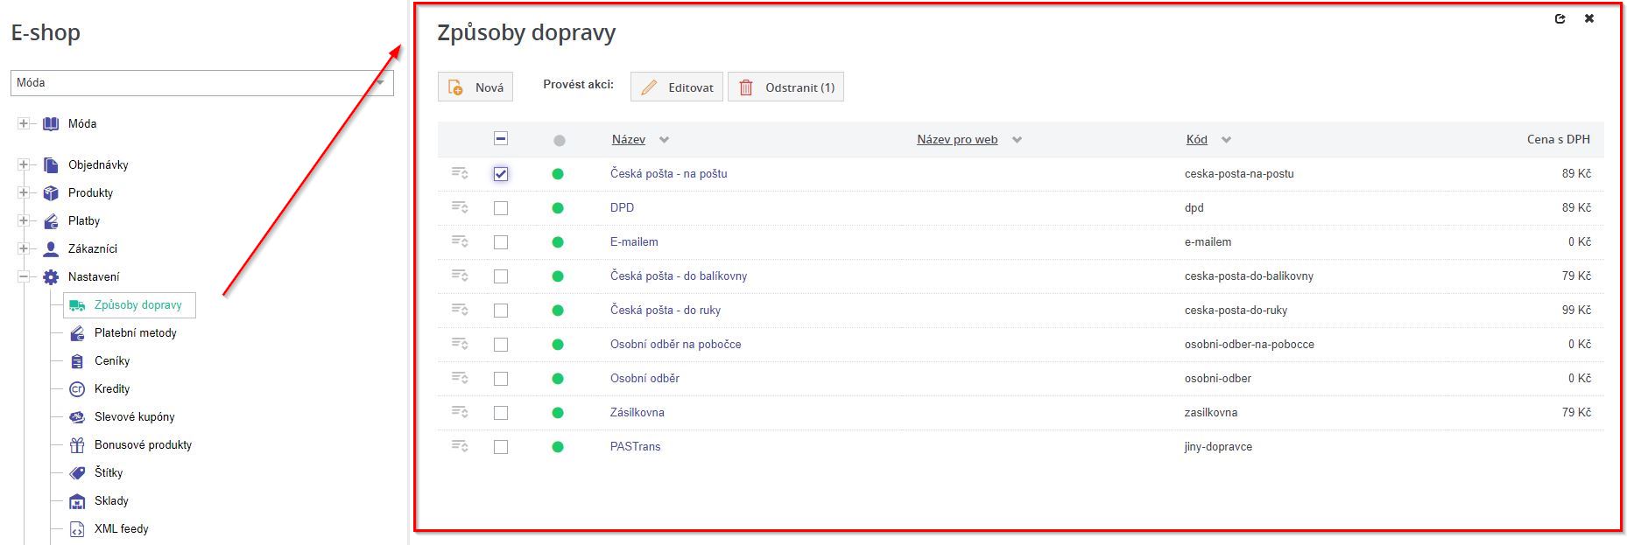This screenshot has height=545, width=1627.
Task: Toggle green status dot for PASTrans
Action: coord(558,447)
